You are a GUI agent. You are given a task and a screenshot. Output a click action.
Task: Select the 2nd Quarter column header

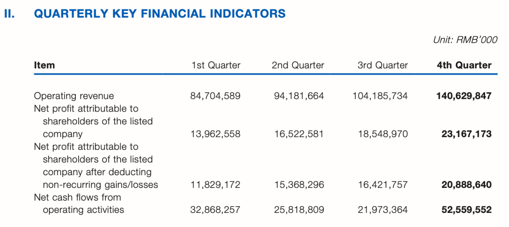point(298,65)
